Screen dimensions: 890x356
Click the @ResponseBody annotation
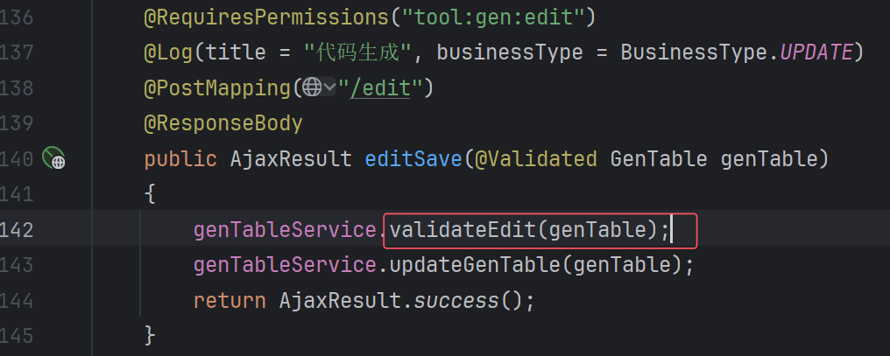pos(223,123)
